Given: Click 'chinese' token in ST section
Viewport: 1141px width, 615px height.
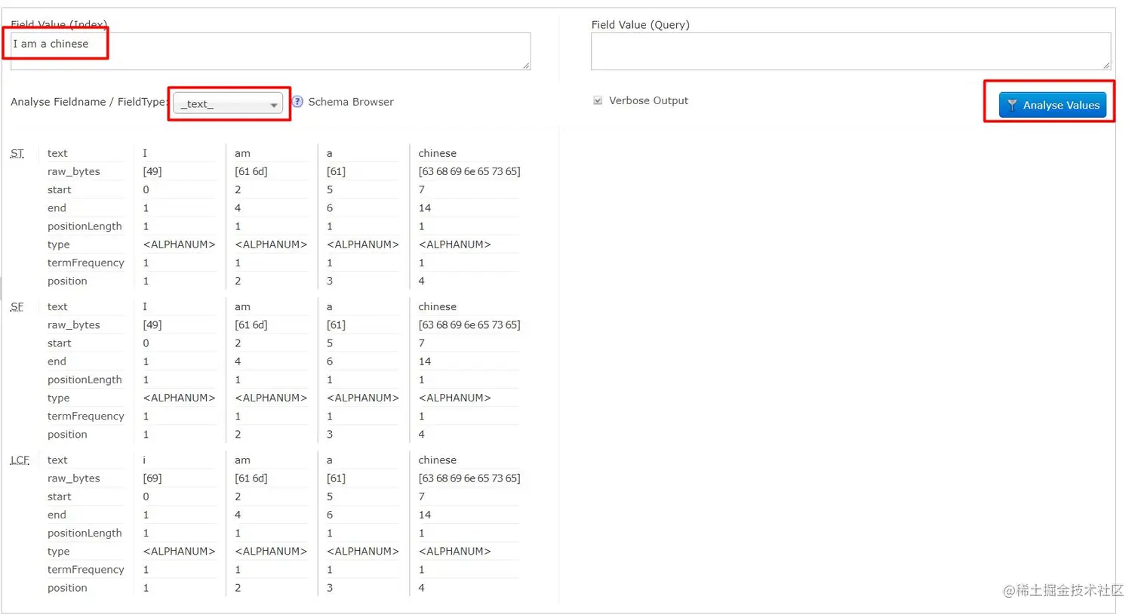Looking at the screenshot, I should pyautogui.click(x=438, y=153).
